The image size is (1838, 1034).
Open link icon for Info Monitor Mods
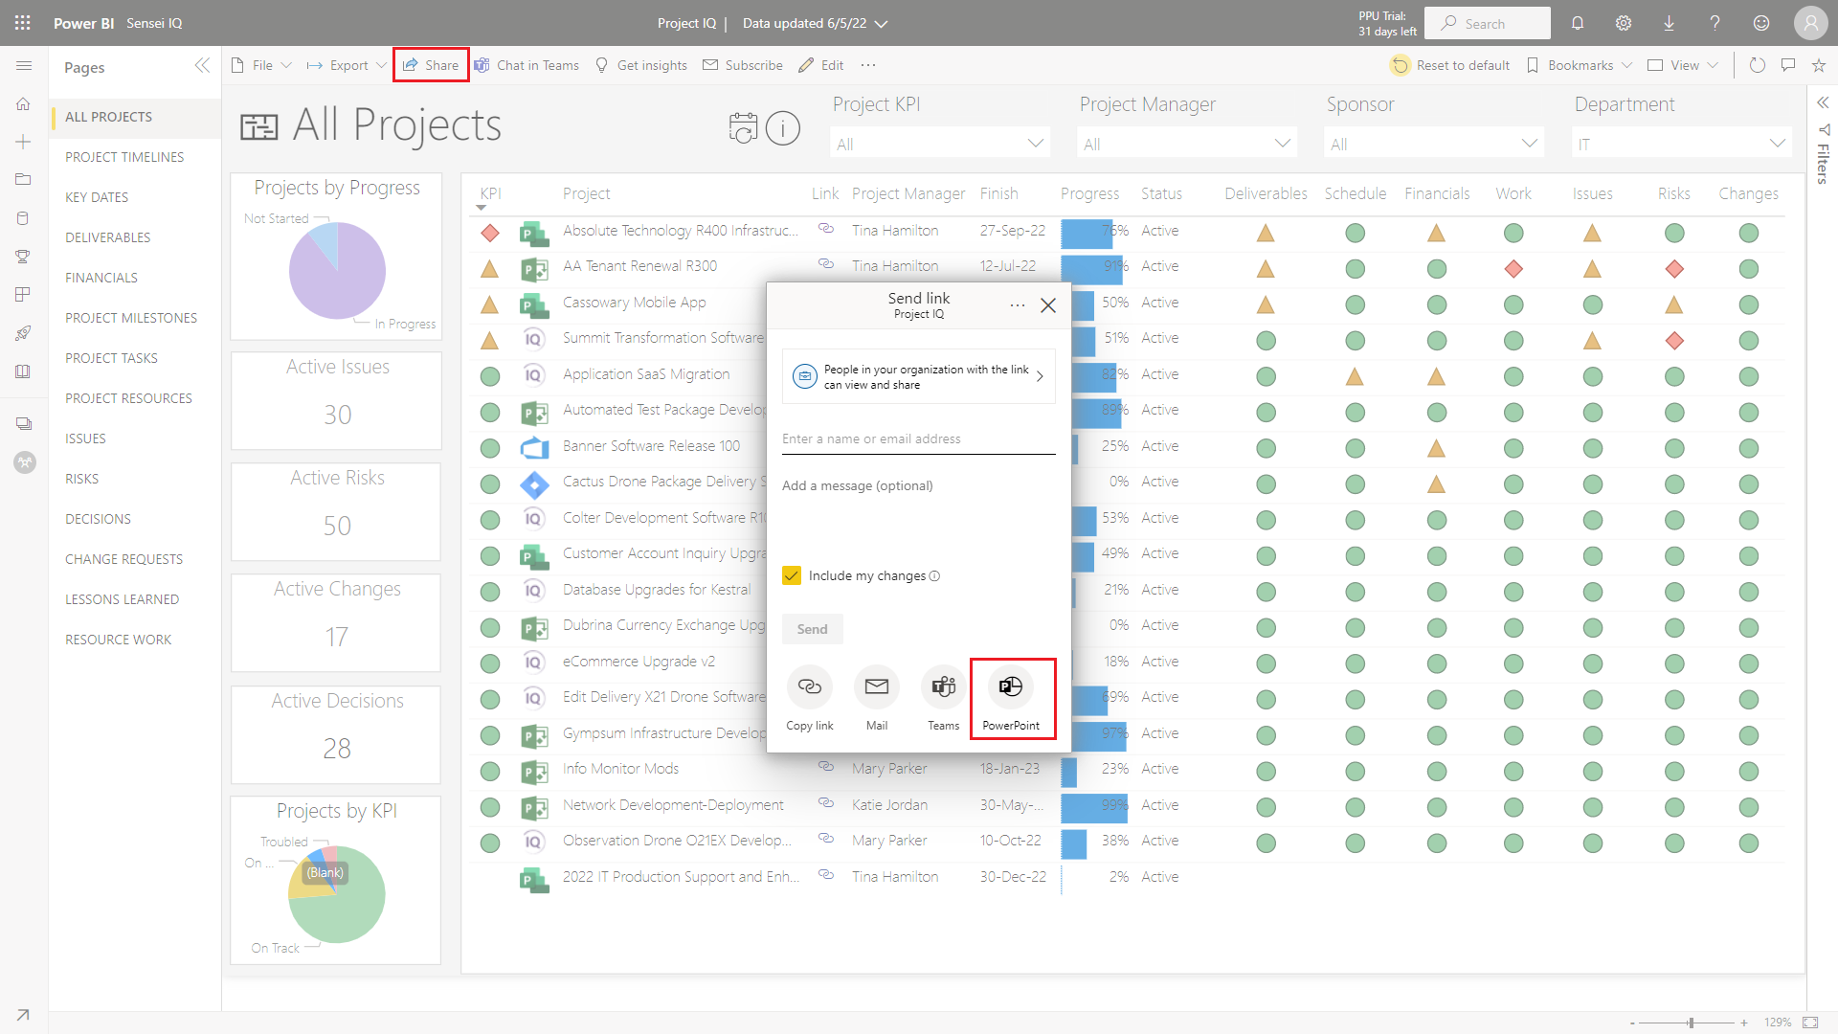825,767
